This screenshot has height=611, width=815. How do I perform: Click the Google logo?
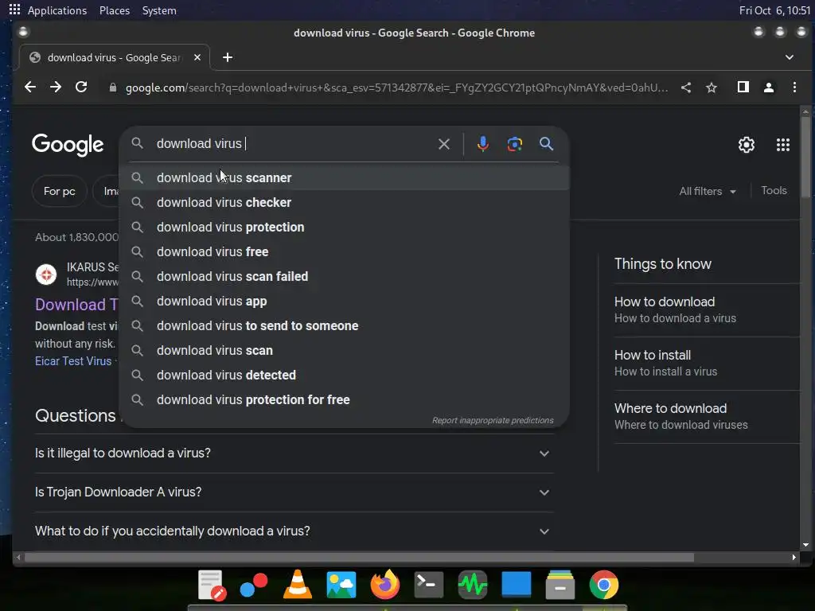[68, 145]
